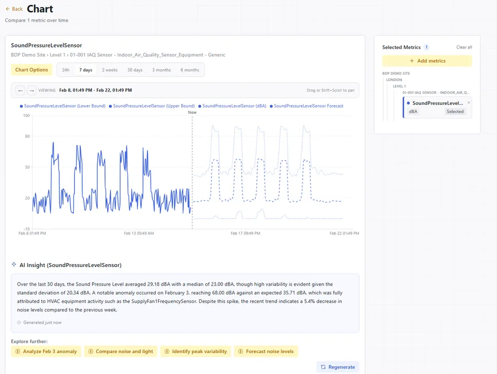Open the Chart Options menu

(x=31, y=70)
